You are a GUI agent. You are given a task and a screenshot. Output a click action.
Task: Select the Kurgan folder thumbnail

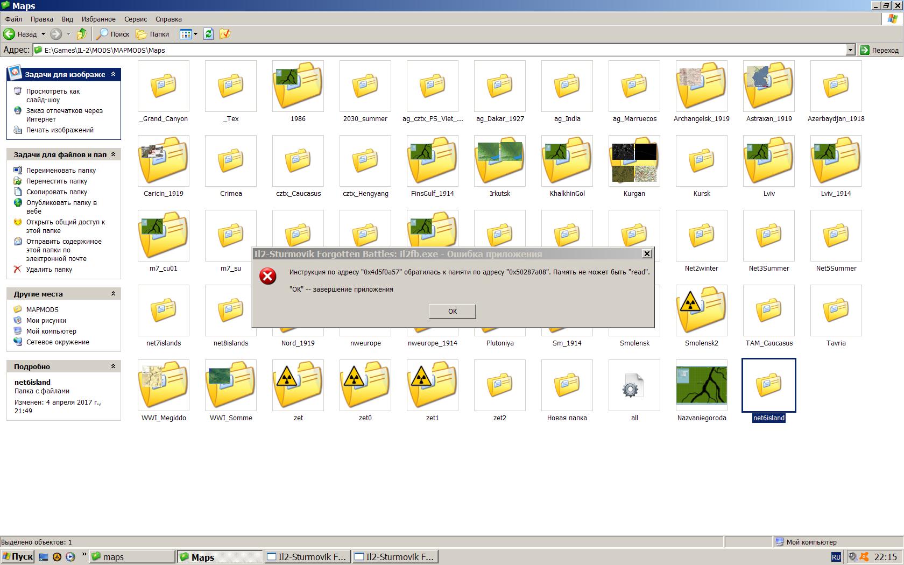tap(634, 161)
